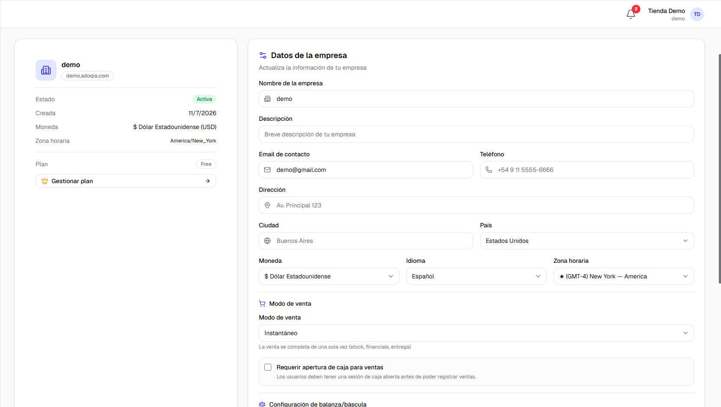Click the envelope icon in email field
This screenshot has width=721, height=407.
pyautogui.click(x=267, y=170)
